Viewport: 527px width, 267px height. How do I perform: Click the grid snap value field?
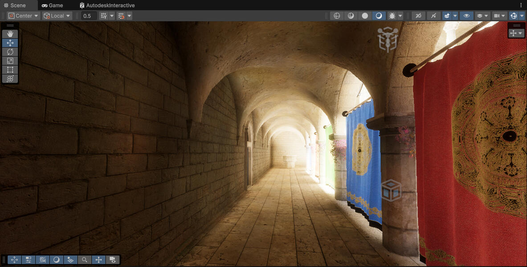click(89, 16)
